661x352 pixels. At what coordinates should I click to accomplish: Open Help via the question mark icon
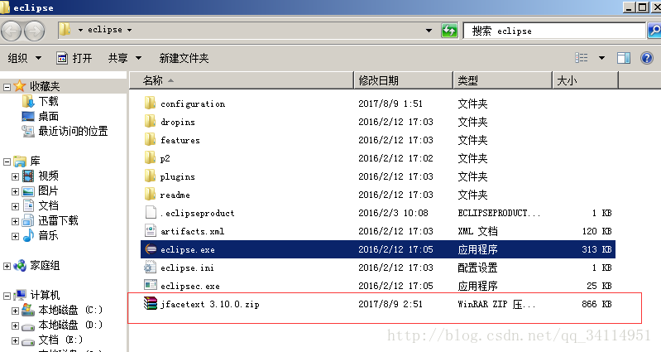pos(647,58)
